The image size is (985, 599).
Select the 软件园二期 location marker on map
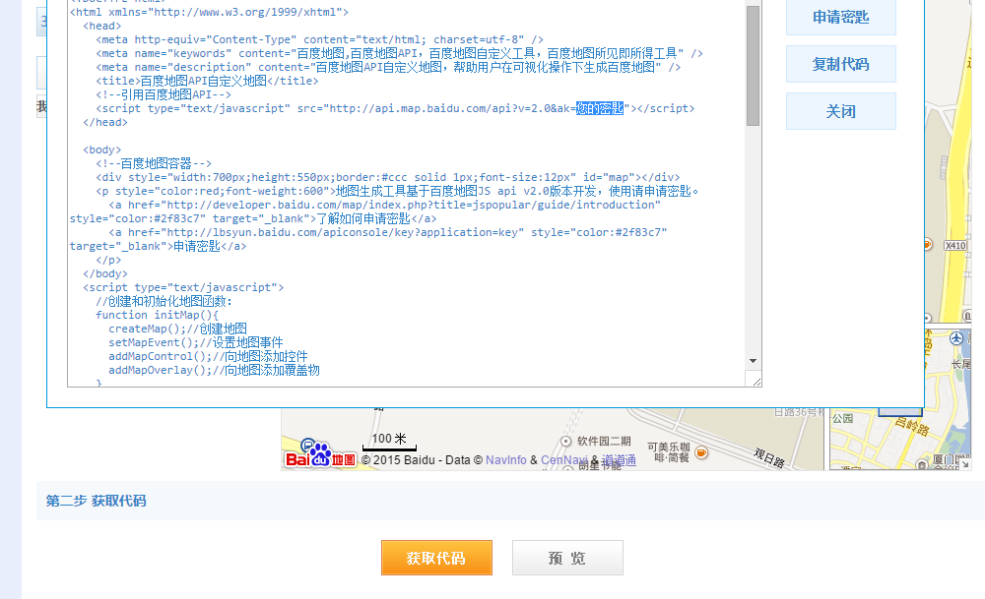point(565,441)
